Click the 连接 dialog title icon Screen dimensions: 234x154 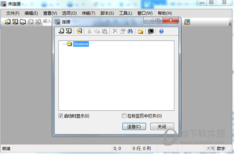pyautogui.click(x=57, y=22)
